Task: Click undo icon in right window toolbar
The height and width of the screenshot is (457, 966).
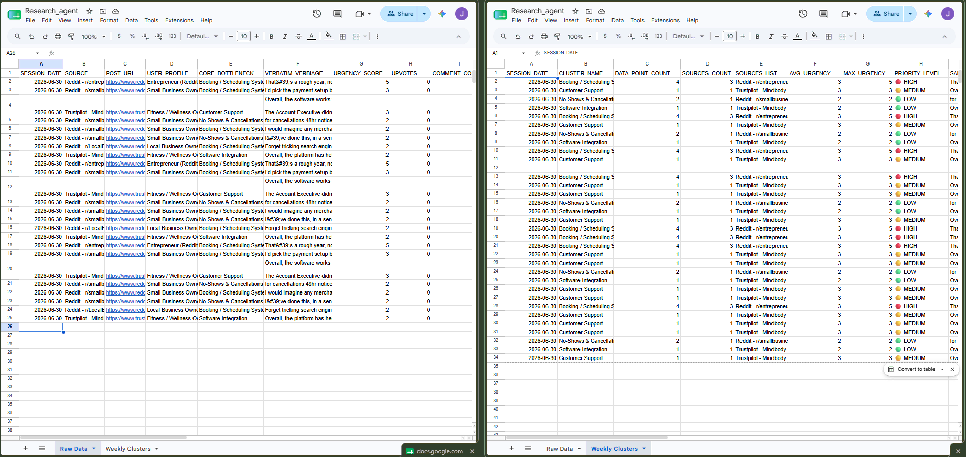Action: click(518, 37)
